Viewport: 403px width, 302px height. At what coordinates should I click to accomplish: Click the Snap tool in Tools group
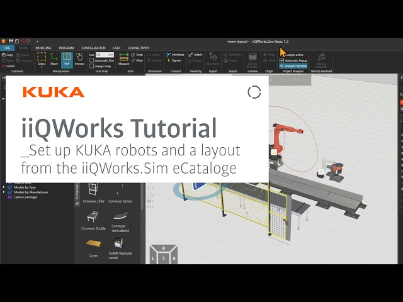click(x=137, y=55)
